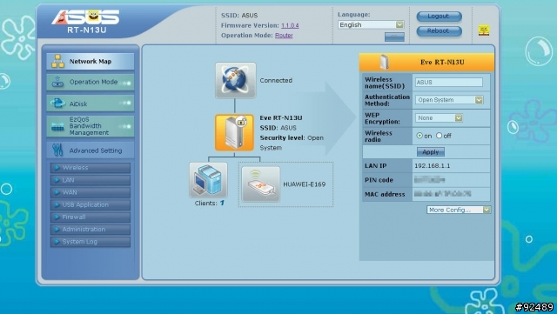This screenshot has width=557, height=314.
Task: Expand the Wireless advanced settings item
Action: click(91, 168)
